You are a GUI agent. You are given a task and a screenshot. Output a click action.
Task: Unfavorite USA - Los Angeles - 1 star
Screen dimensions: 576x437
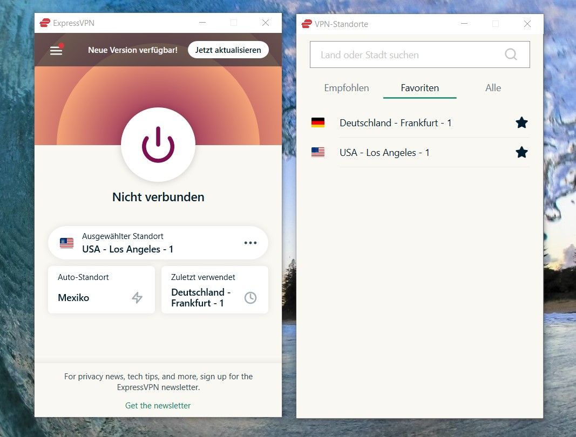[521, 152]
